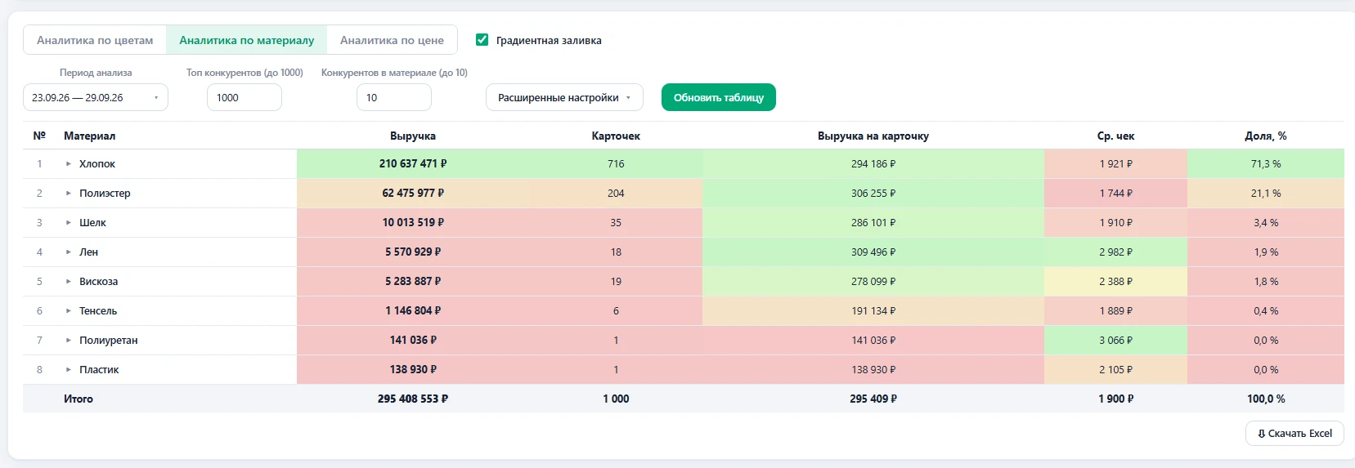Click the share value 71,3 %

pyautogui.click(x=1266, y=164)
